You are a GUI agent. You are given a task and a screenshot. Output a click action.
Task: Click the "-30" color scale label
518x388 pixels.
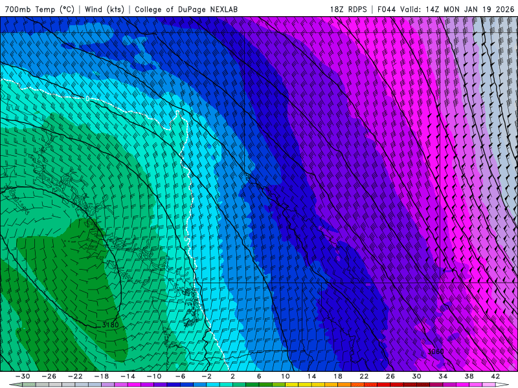[x=23, y=376]
